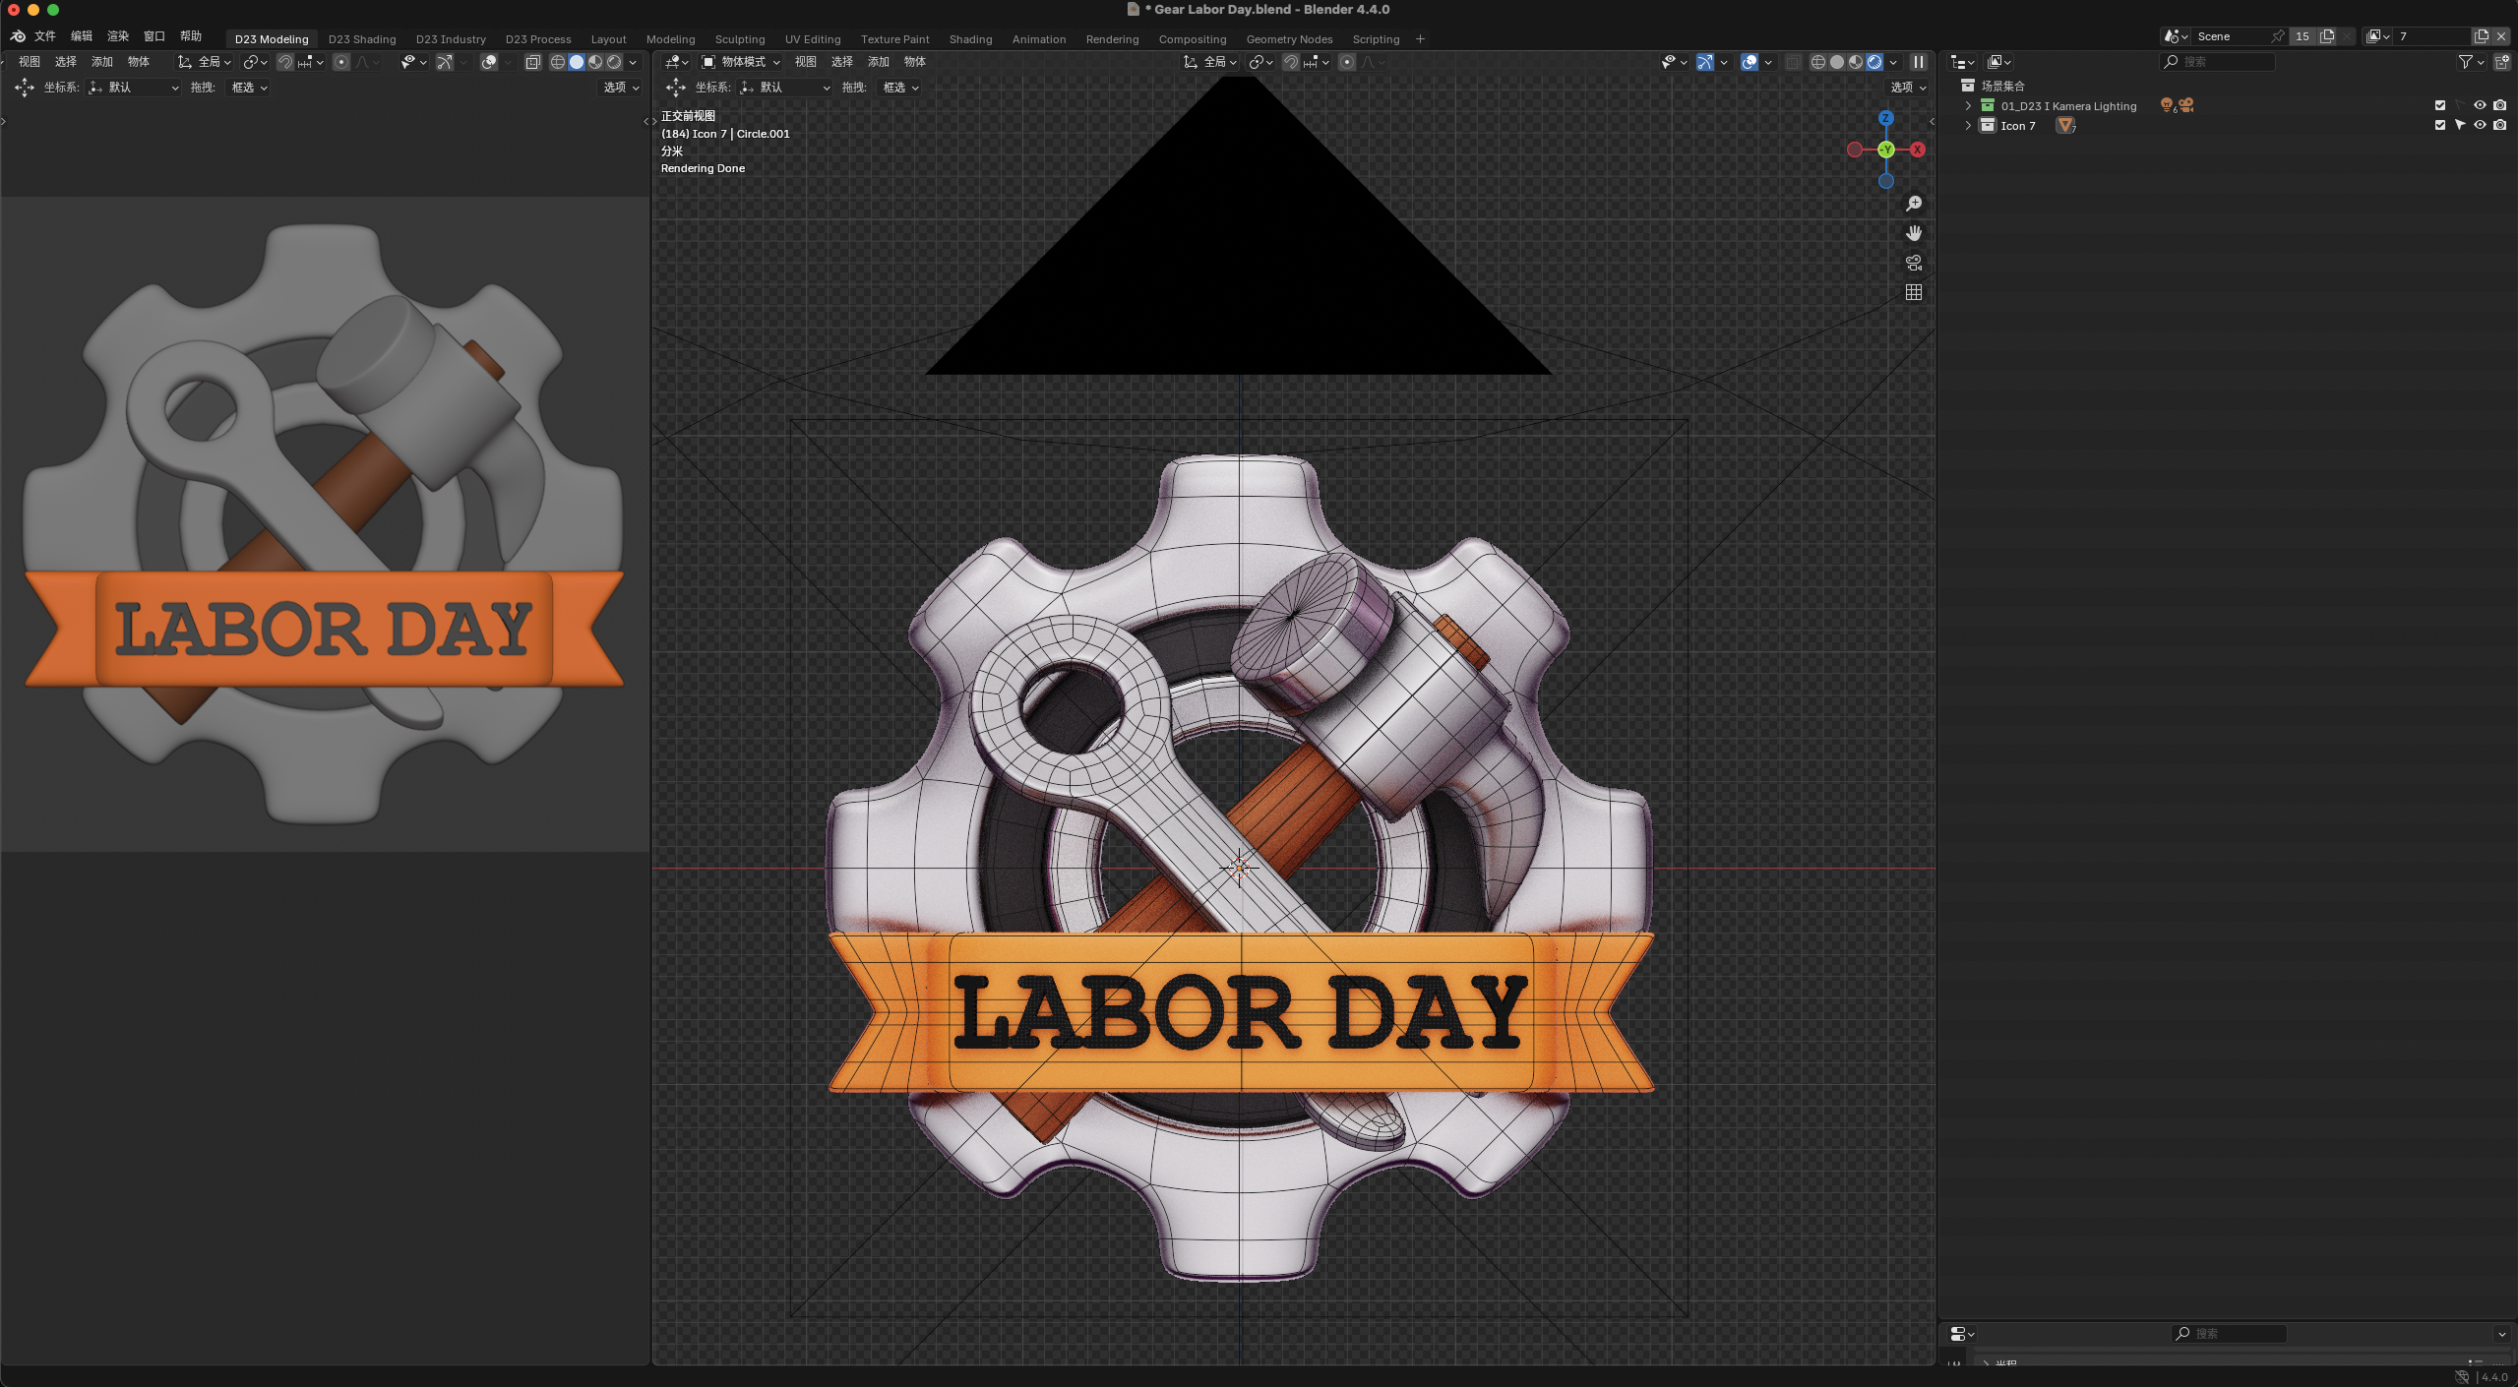This screenshot has width=2518, height=1387.
Task: Toggle the camera view icon
Action: [x=1914, y=263]
